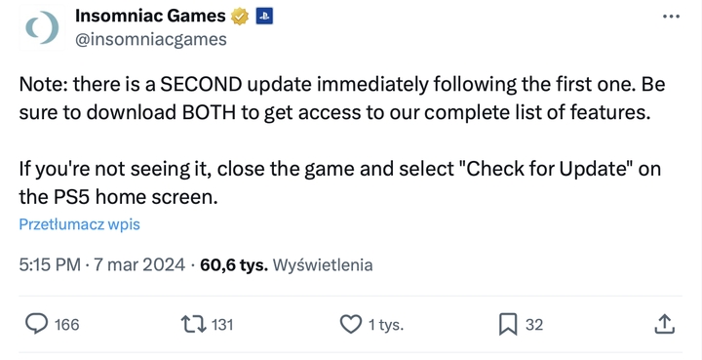This screenshot has width=702, height=360.
Task: Open the Insomniac Games profile avatar
Action: (x=42, y=27)
